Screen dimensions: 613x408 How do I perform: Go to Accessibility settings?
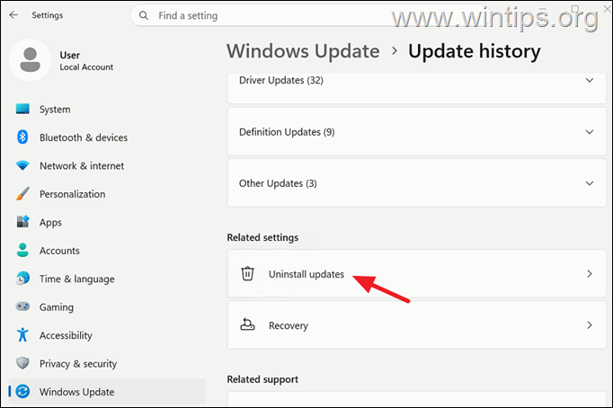(x=107, y=335)
